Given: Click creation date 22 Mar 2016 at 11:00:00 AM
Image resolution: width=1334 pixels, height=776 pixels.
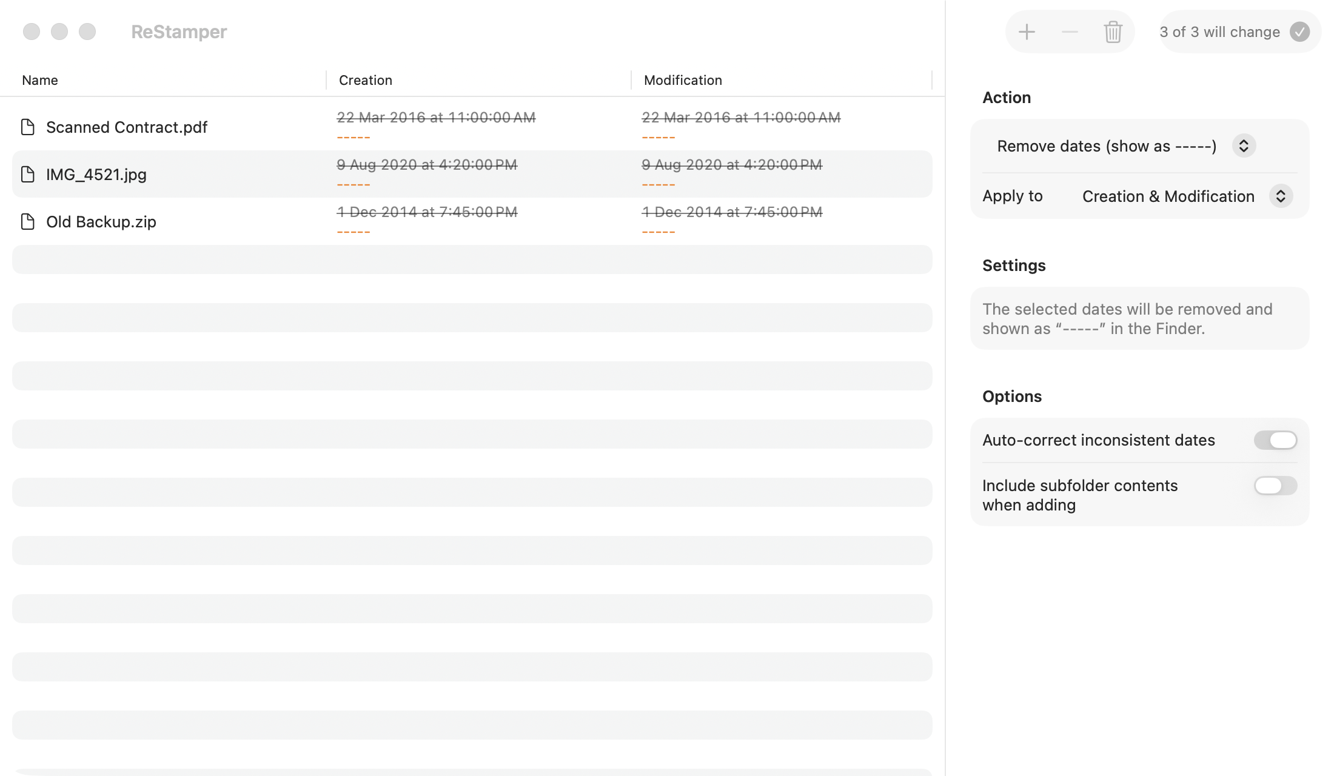Looking at the screenshot, I should coord(437,118).
